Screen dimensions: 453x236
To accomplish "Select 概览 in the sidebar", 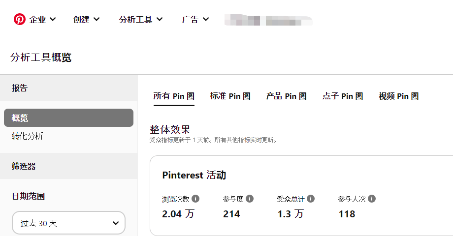I will (x=69, y=118).
